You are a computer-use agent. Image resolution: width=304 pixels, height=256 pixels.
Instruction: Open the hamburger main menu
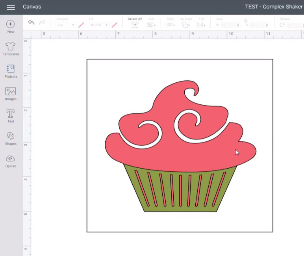tap(11, 7)
